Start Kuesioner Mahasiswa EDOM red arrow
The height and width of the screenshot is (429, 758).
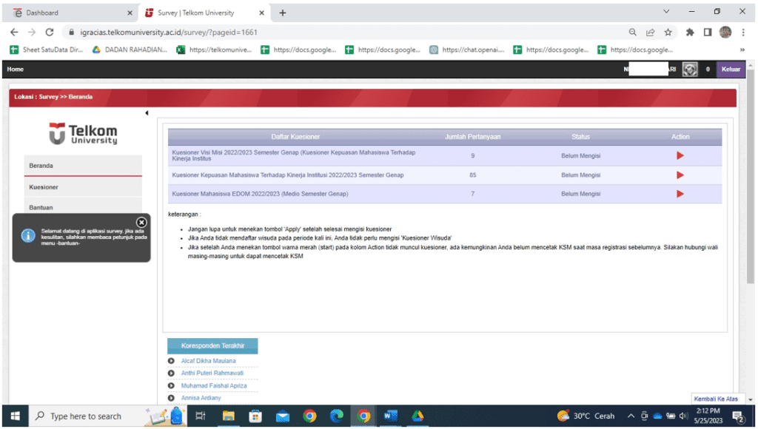(680, 194)
